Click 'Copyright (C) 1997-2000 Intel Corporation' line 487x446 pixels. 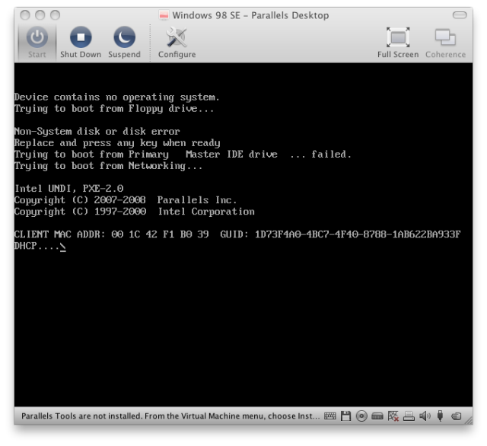[x=134, y=212]
